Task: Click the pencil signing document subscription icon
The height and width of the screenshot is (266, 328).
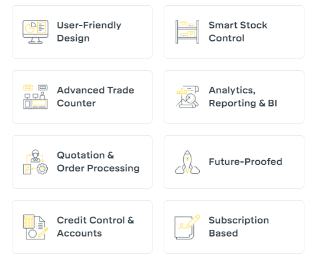Action: pos(187,227)
